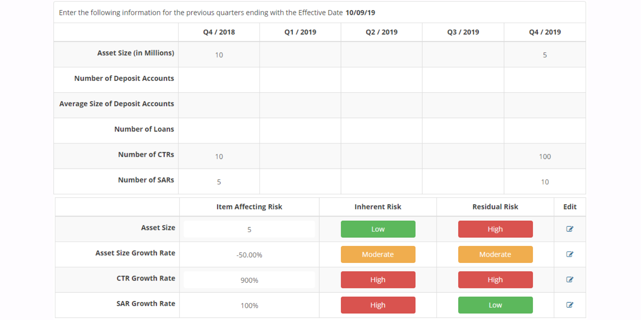Click High inherent risk for SAR Growth Rate
This screenshot has width=641, height=320.
click(x=378, y=305)
